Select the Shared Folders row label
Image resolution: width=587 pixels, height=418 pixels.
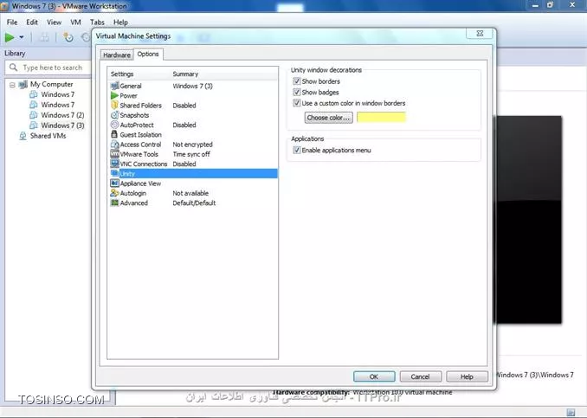(141, 106)
